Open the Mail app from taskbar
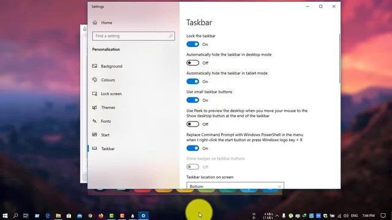 [x=80, y=216]
